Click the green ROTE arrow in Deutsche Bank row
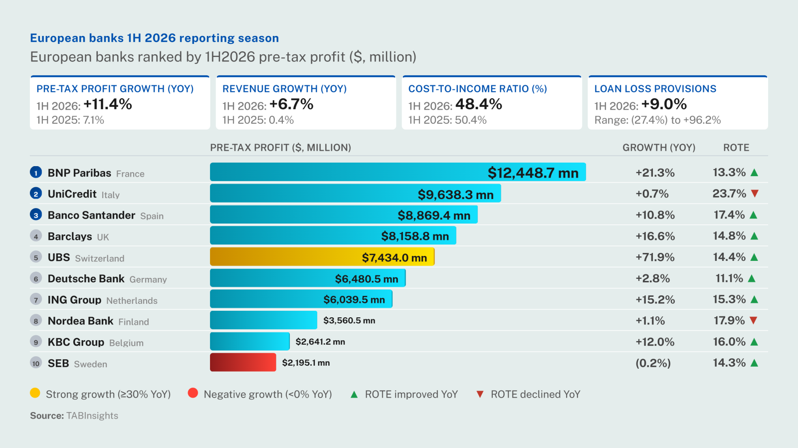The width and height of the screenshot is (798, 448). pos(752,278)
